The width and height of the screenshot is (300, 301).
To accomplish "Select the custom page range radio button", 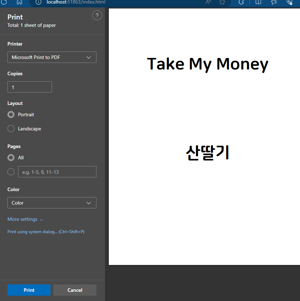I will (x=11, y=172).
